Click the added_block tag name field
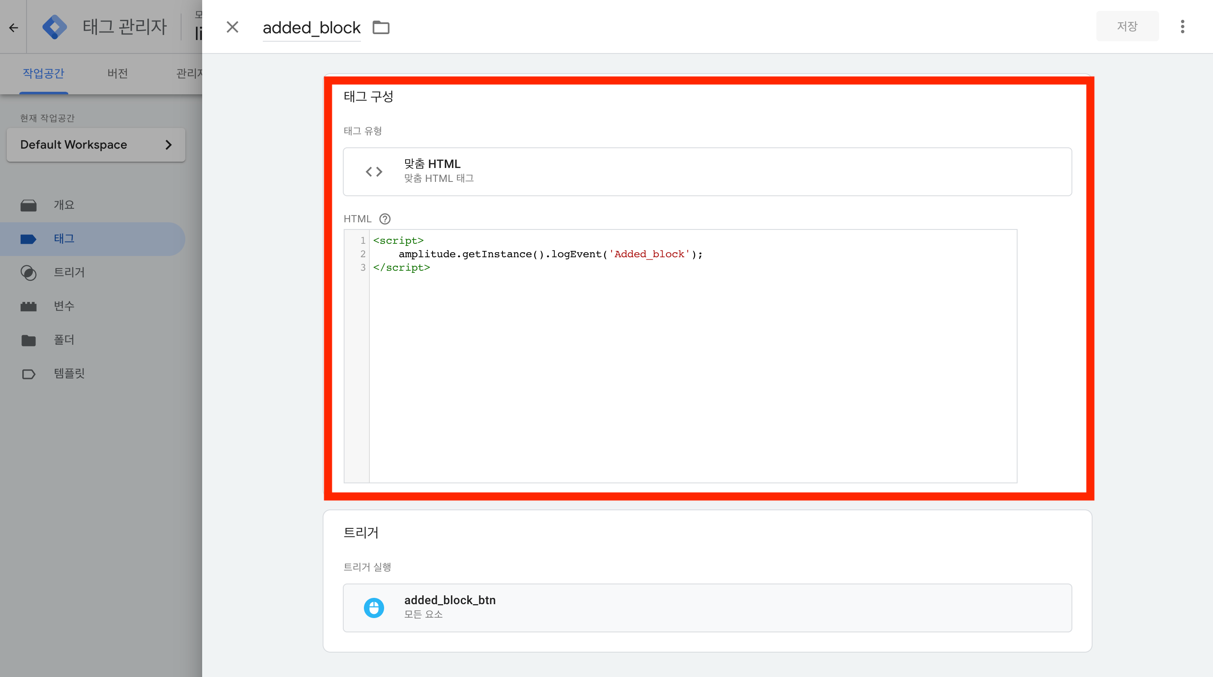Screen dimensions: 1213x677 pos(311,28)
